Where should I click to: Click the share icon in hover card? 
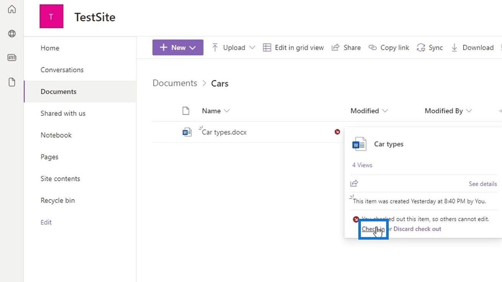click(x=354, y=184)
